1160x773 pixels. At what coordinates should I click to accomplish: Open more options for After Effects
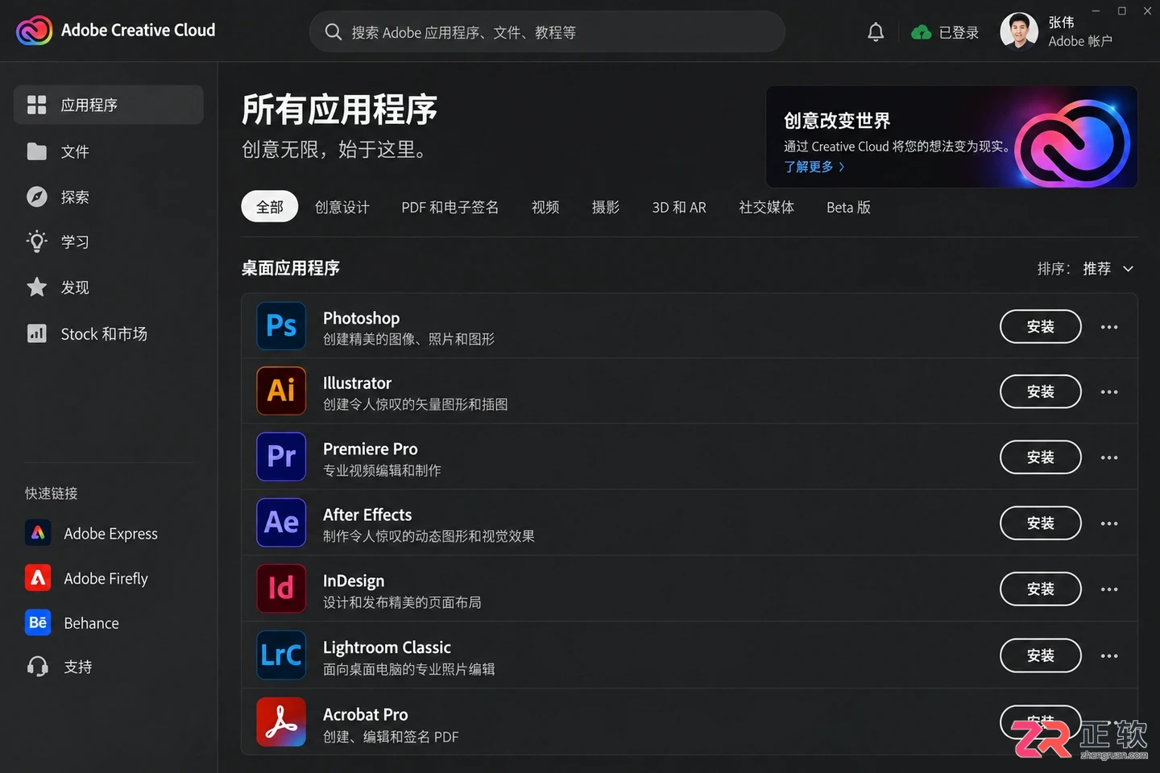(1109, 524)
